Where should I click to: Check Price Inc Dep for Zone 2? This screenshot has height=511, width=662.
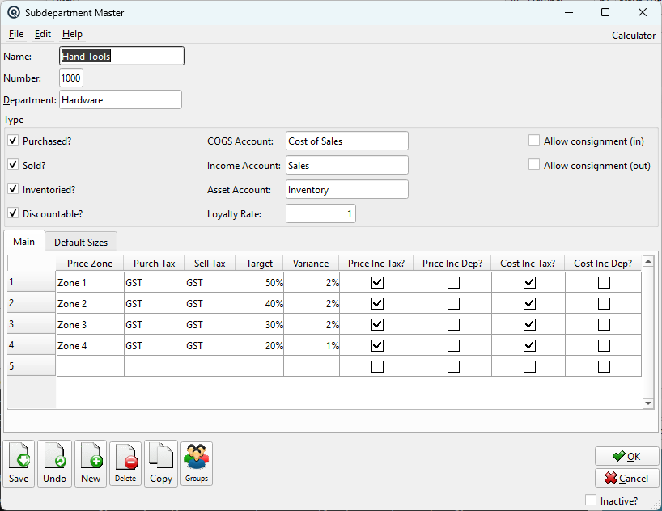click(x=453, y=303)
